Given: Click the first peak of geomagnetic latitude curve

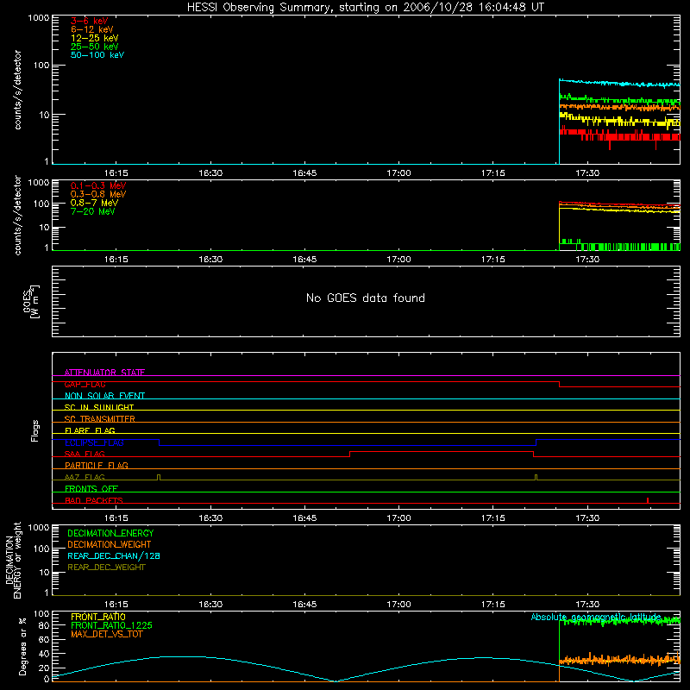Looking at the screenshot, I should [180, 656].
